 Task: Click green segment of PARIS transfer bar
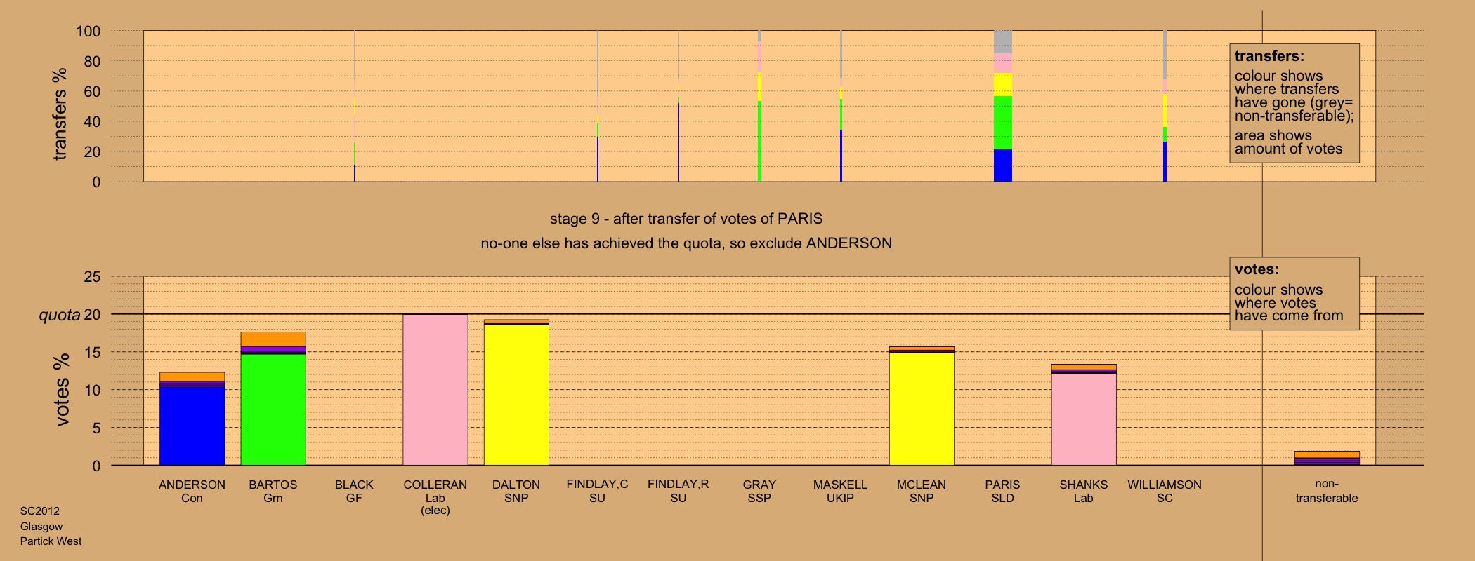[1002, 123]
